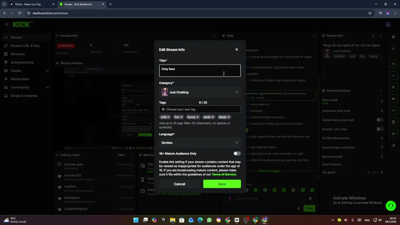Click the lightning bolt icon in right rail
The width and height of the screenshot is (400, 225).
click(393, 76)
